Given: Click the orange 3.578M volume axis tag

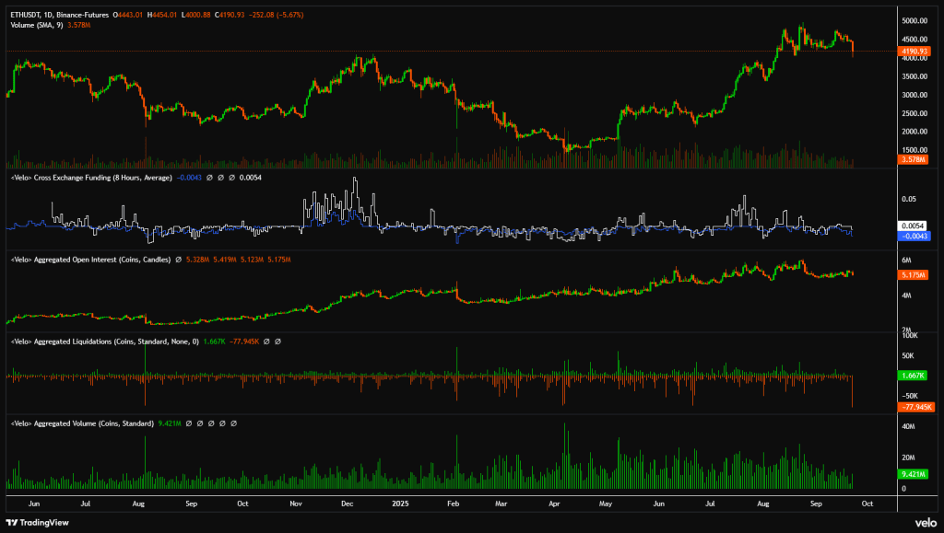Looking at the screenshot, I should [914, 160].
